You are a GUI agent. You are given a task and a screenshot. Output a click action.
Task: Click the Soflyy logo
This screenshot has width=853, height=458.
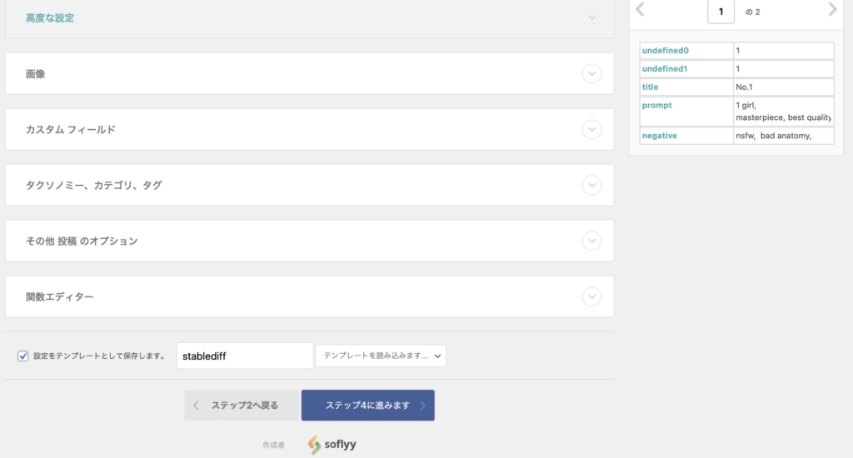[x=332, y=445]
